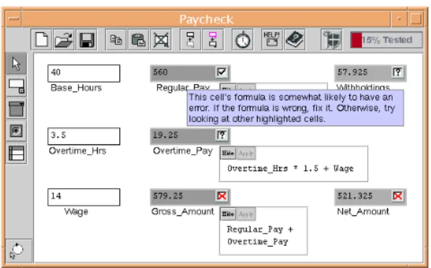Click the Gross_Amount label
431x268 pixels.
183,211
